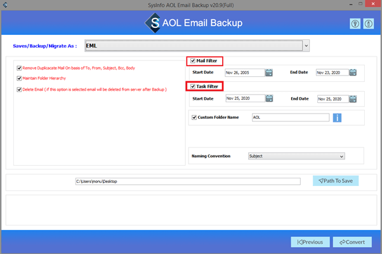Viewport: 382px width, 254px height.
Task: Click the Saves/Backup/Migrate As label
Action: point(45,46)
